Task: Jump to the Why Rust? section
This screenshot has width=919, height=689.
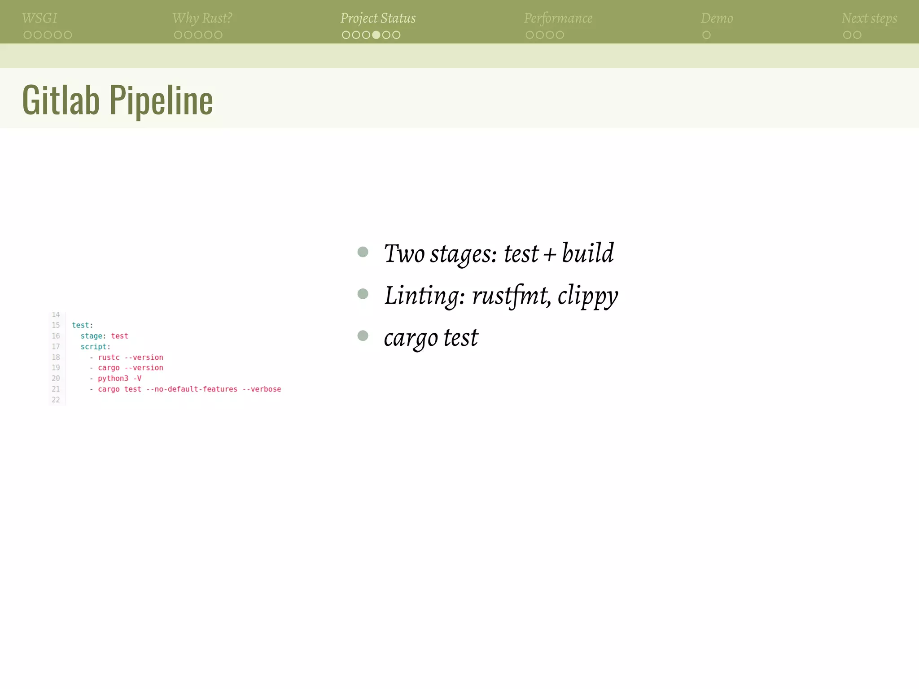Action: (x=202, y=18)
